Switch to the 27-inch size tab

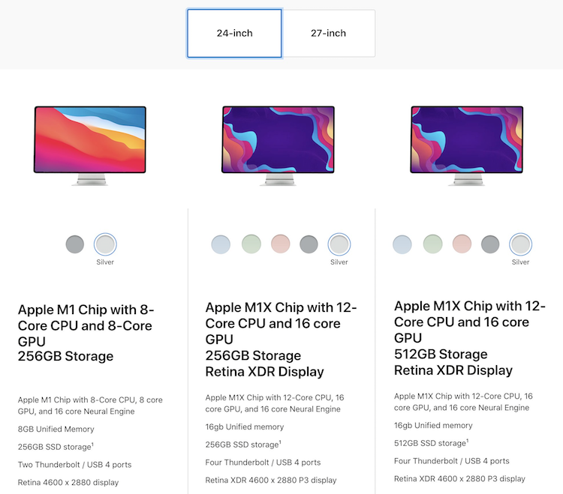click(x=328, y=33)
